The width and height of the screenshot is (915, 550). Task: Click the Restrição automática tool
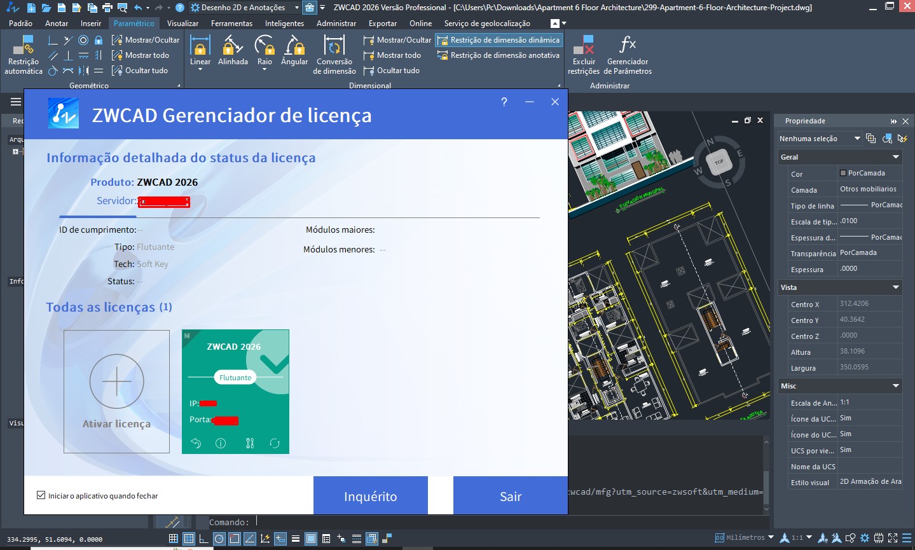24,55
